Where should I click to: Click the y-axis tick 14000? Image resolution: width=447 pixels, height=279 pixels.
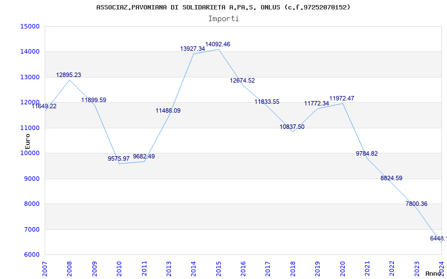pyautogui.click(x=30, y=52)
